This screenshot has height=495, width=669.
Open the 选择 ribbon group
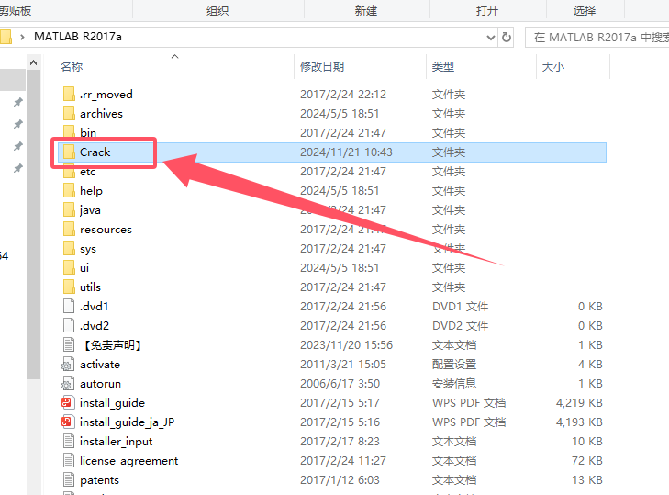pyautogui.click(x=584, y=10)
